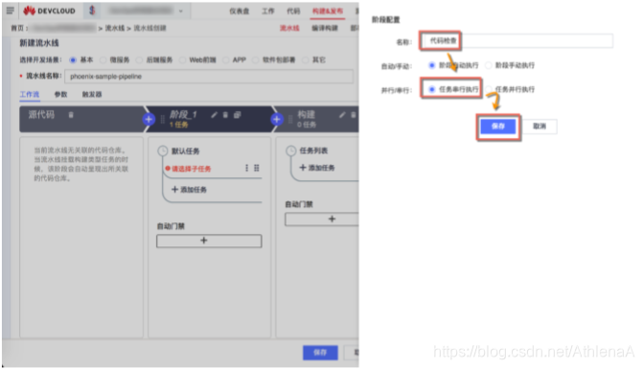Screen dimensions: 644x369
Task: Select 任务并行执行 radio button
Action: (x=489, y=89)
